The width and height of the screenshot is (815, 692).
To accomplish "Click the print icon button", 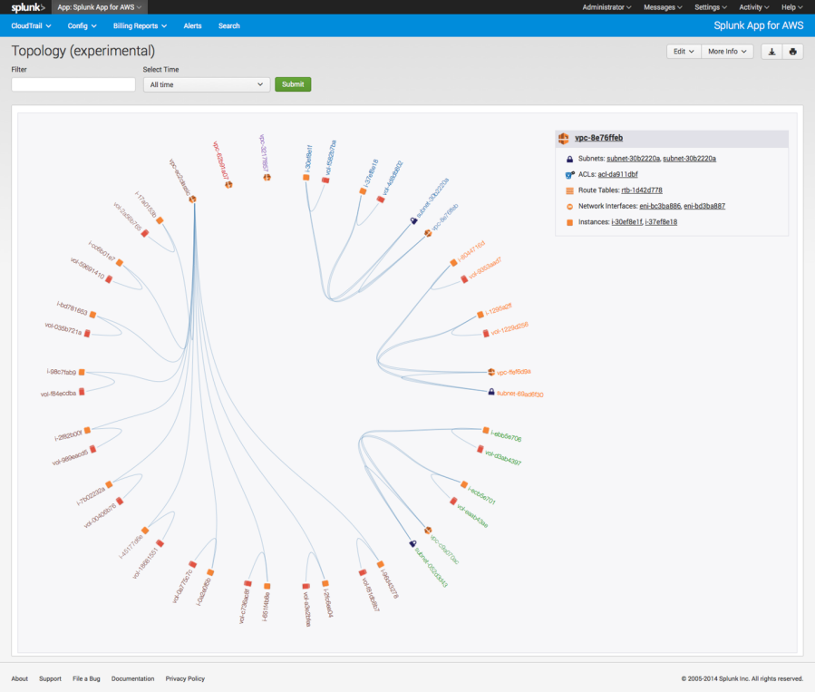I will pyautogui.click(x=793, y=52).
